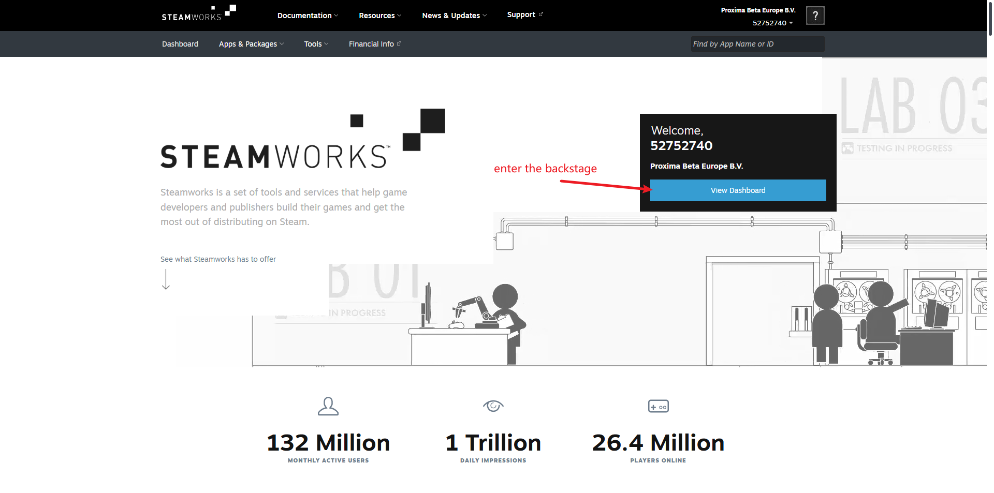Click the large Steamworks hero logo
This screenshot has height=493, width=994.
[302, 140]
